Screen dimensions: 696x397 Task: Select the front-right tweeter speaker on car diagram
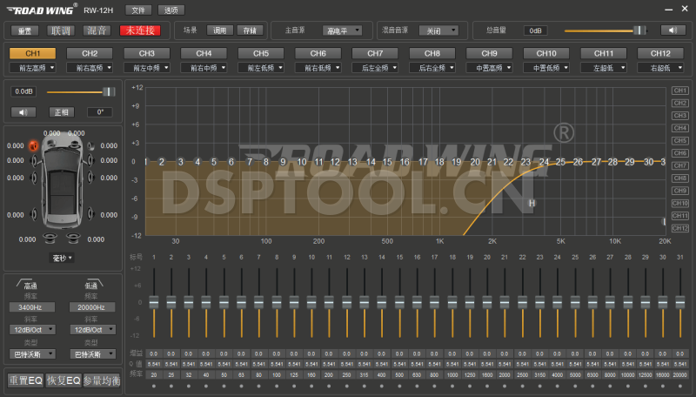(90, 145)
